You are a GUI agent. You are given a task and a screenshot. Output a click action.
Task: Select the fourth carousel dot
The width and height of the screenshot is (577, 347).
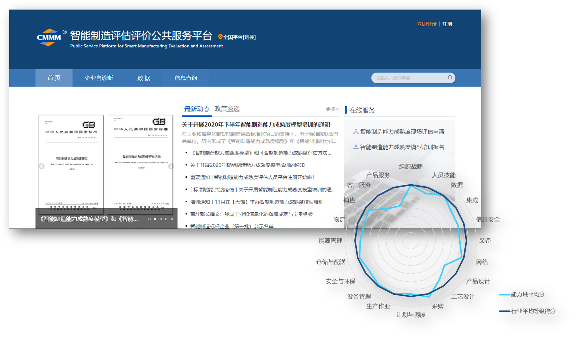[x=166, y=219]
